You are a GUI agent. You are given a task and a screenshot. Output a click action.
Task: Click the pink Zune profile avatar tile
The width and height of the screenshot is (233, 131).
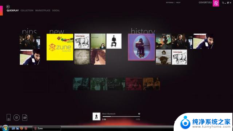pyautogui.click(x=216, y=3)
